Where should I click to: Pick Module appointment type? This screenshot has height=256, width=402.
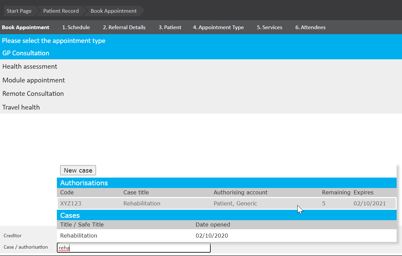tap(33, 80)
